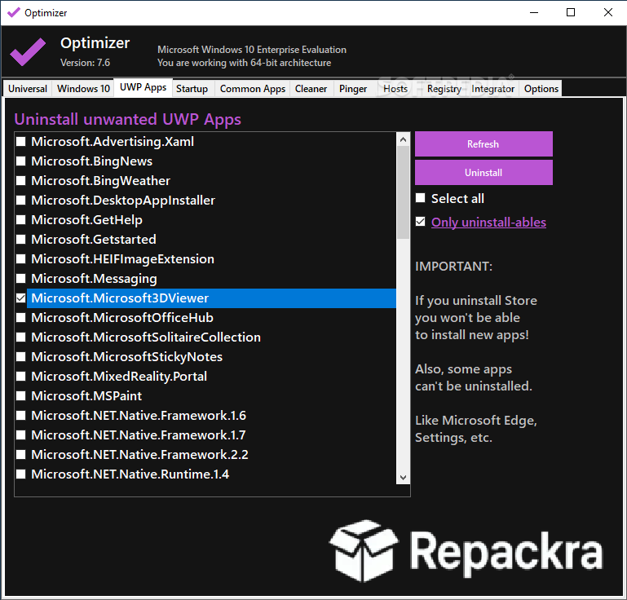Go to the Integrator tab
Screen dimensions: 627x600
coord(492,88)
